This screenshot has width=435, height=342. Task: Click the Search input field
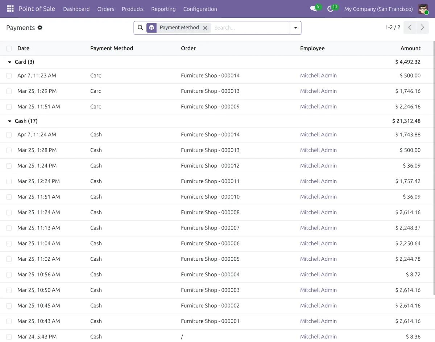250,28
